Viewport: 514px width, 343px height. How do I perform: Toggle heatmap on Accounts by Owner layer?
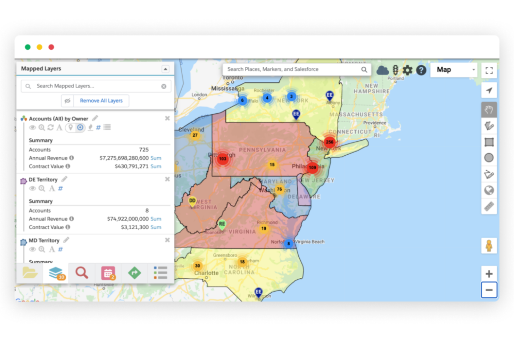tap(90, 128)
